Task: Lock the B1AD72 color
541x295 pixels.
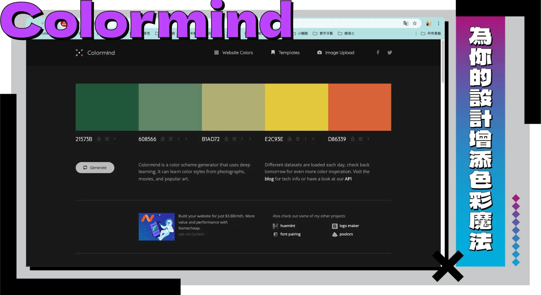Action: (226, 139)
